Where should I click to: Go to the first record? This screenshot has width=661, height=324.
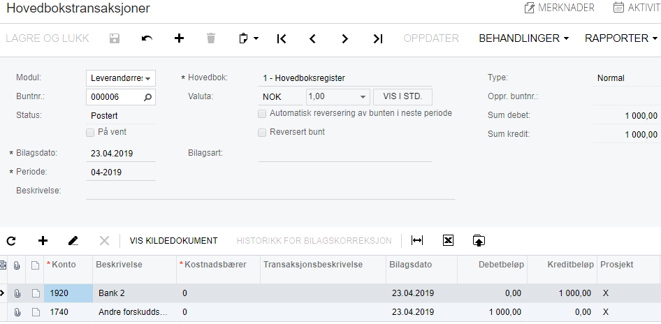pyautogui.click(x=281, y=39)
